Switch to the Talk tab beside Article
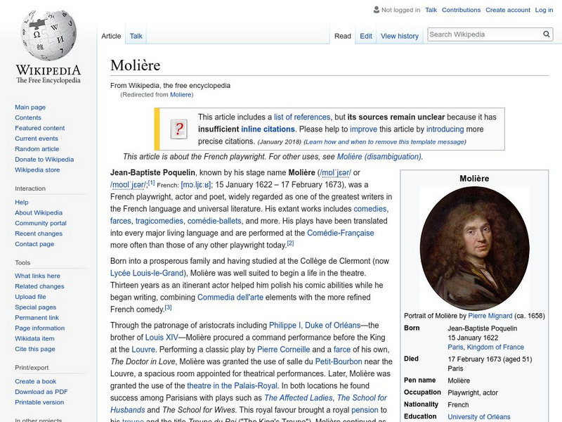Screen dimensions: 562x422 tap(136, 36)
